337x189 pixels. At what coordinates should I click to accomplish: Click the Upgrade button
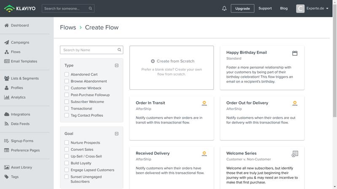click(242, 8)
